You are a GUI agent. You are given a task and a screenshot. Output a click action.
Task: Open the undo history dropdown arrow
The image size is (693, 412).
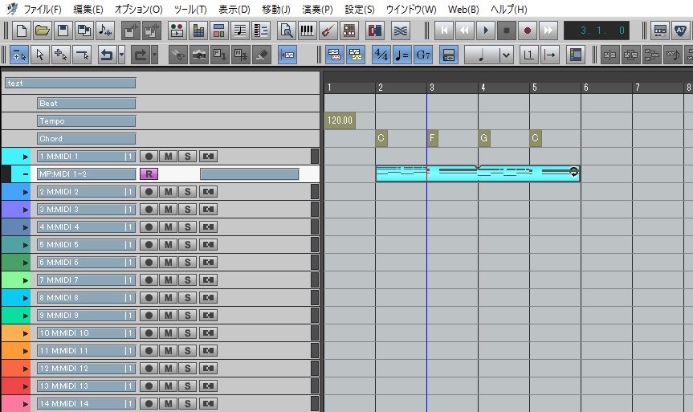(x=121, y=55)
